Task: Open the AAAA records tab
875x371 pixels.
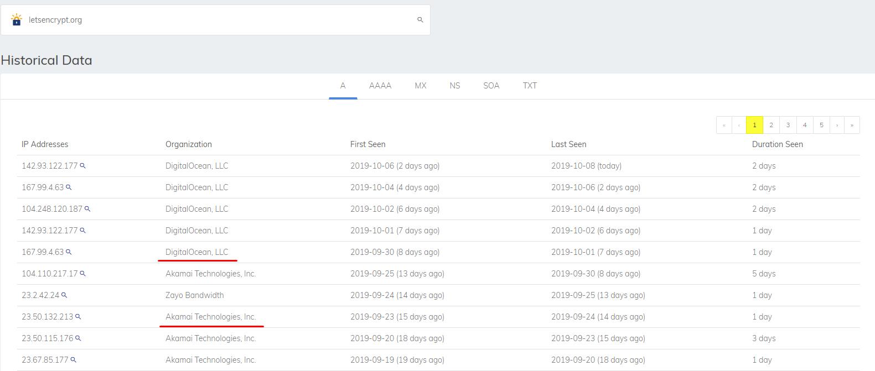Action: click(x=380, y=86)
